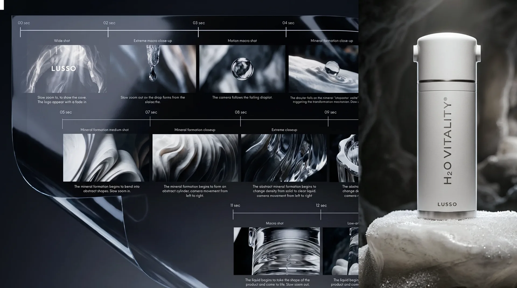
Task: Click the 09 sec timeline marker
Action: coord(330,112)
